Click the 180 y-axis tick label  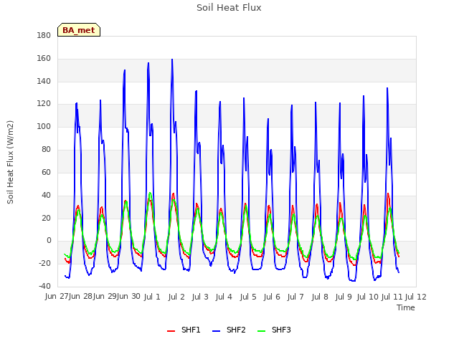(44, 36)
